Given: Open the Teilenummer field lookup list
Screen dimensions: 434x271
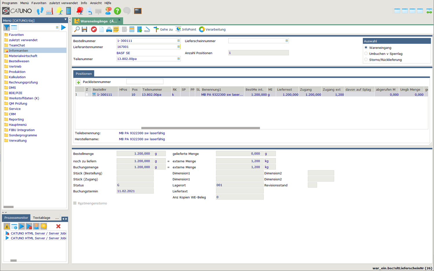Looking at the screenshot, I should pyautogui.click(x=179, y=59).
